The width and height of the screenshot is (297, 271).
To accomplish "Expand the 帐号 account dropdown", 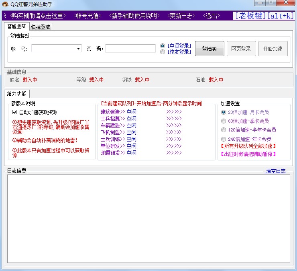I will (78, 49).
